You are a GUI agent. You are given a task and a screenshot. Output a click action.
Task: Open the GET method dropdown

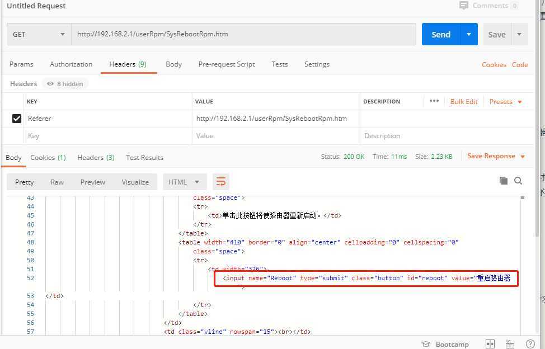[x=39, y=34]
